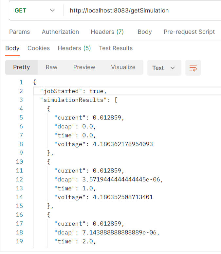Open the Visualize response view

coord(123,67)
